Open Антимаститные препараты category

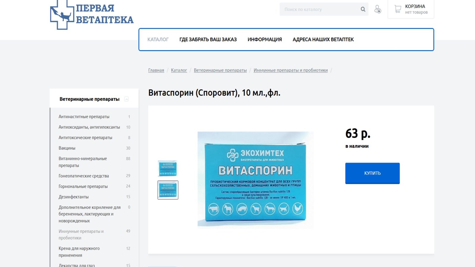click(x=84, y=117)
